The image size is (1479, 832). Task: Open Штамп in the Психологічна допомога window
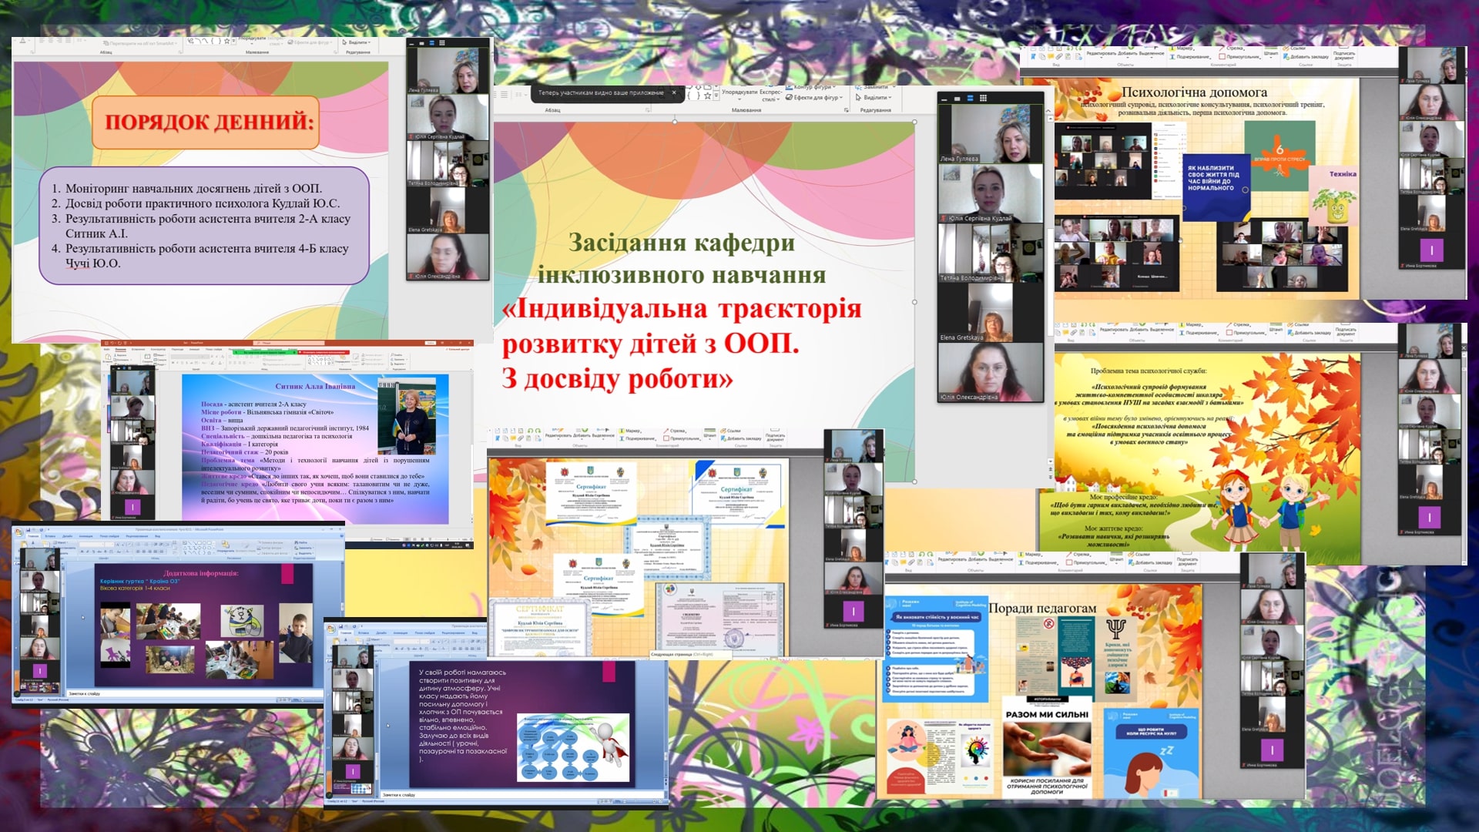point(1271,52)
